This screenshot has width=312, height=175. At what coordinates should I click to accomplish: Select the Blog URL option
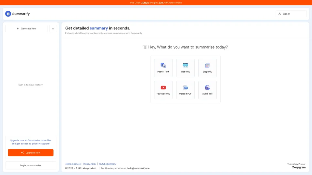[207, 68]
